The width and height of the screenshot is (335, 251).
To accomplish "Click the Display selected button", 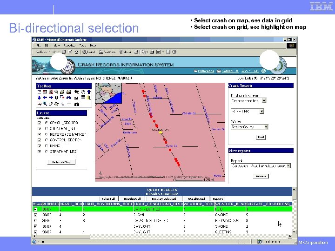I will pyautogui.click(x=164, y=199).
